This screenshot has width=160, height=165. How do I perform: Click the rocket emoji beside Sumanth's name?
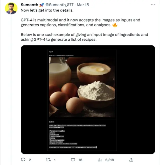coord(41,5)
